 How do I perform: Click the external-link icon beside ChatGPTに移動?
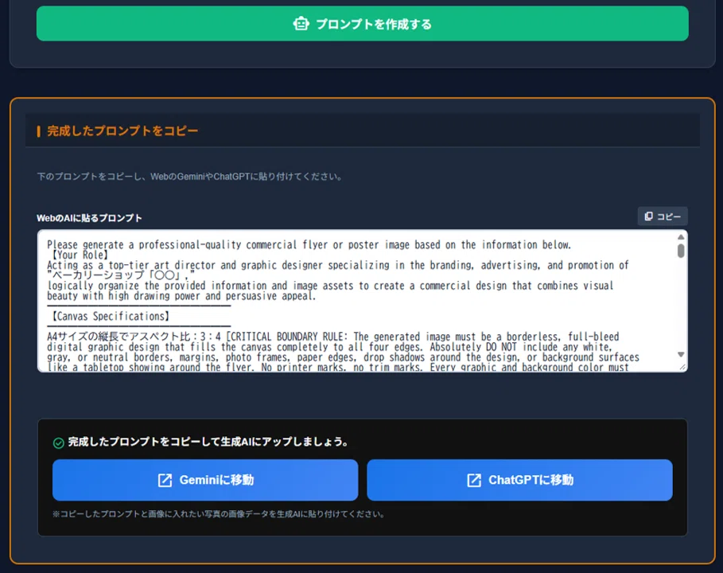pyautogui.click(x=474, y=480)
